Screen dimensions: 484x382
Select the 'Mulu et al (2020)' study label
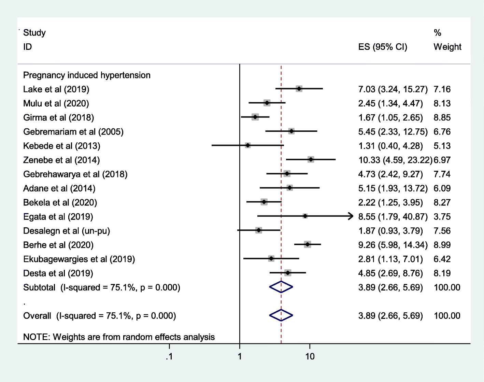coord(56,103)
